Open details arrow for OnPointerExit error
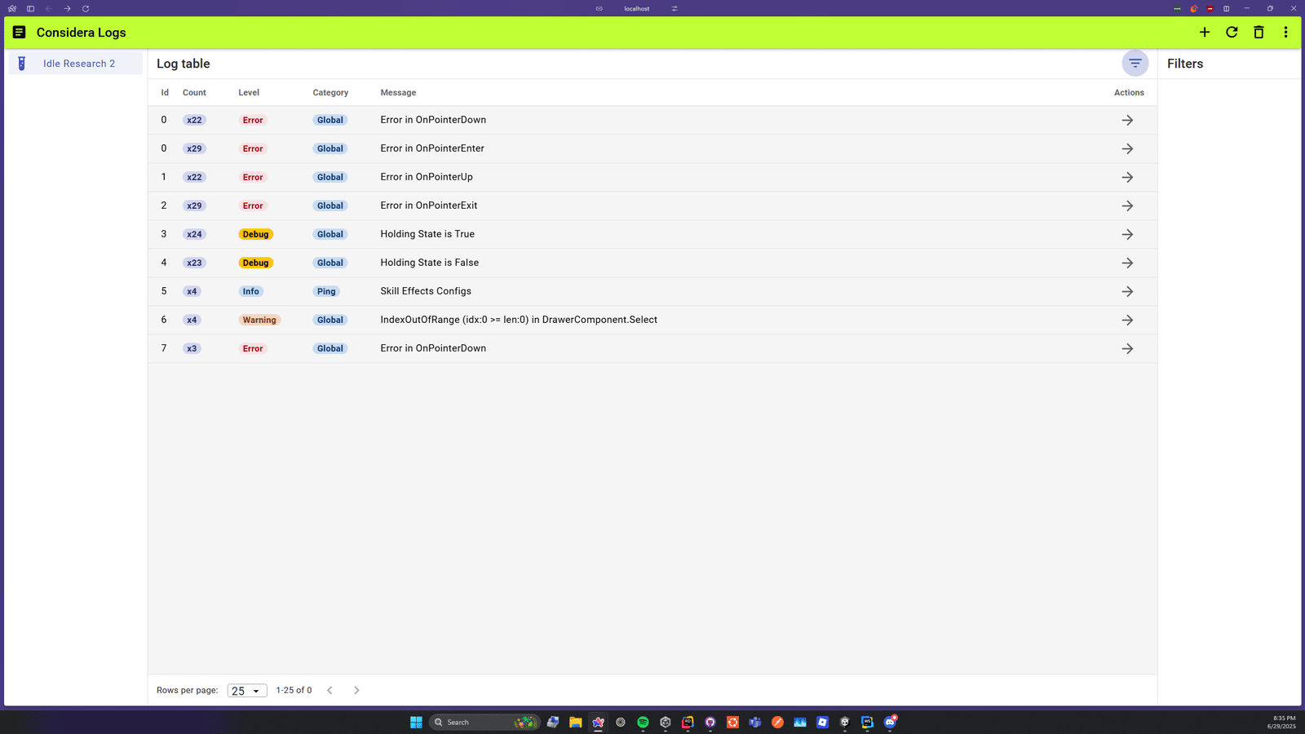Screen dimensions: 1305x734 tap(1127, 206)
